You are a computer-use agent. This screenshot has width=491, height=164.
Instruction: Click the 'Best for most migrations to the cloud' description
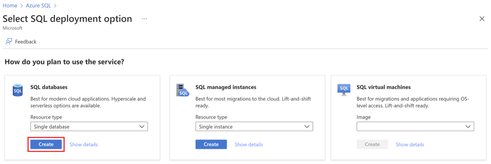253,102
